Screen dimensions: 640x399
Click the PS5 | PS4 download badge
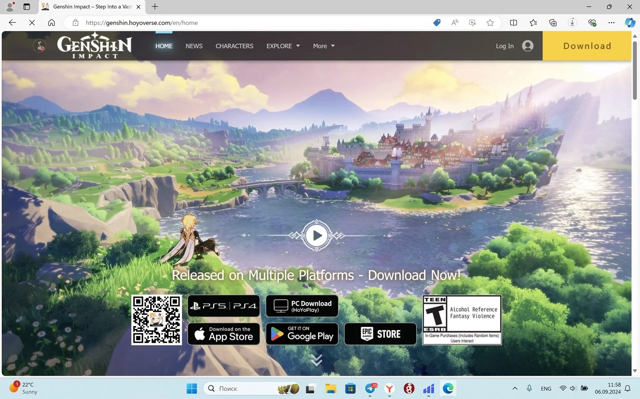click(224, 306)
